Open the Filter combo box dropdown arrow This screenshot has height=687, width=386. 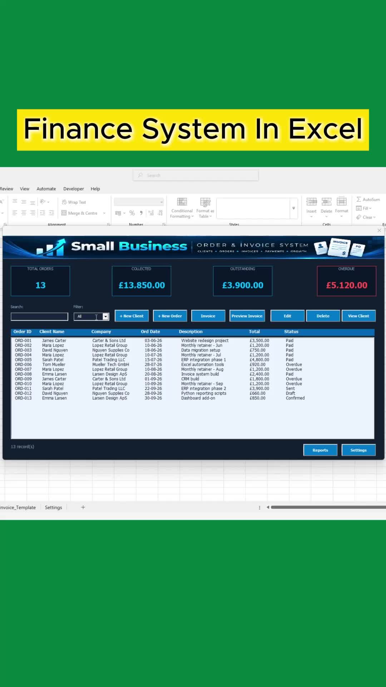[x=105, y=316]
